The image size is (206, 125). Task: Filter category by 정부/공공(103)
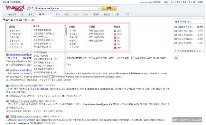click(x=16, y=44)
